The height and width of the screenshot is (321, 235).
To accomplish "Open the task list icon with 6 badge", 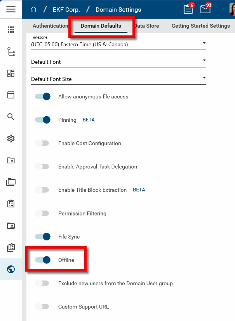I will (188, 9).
